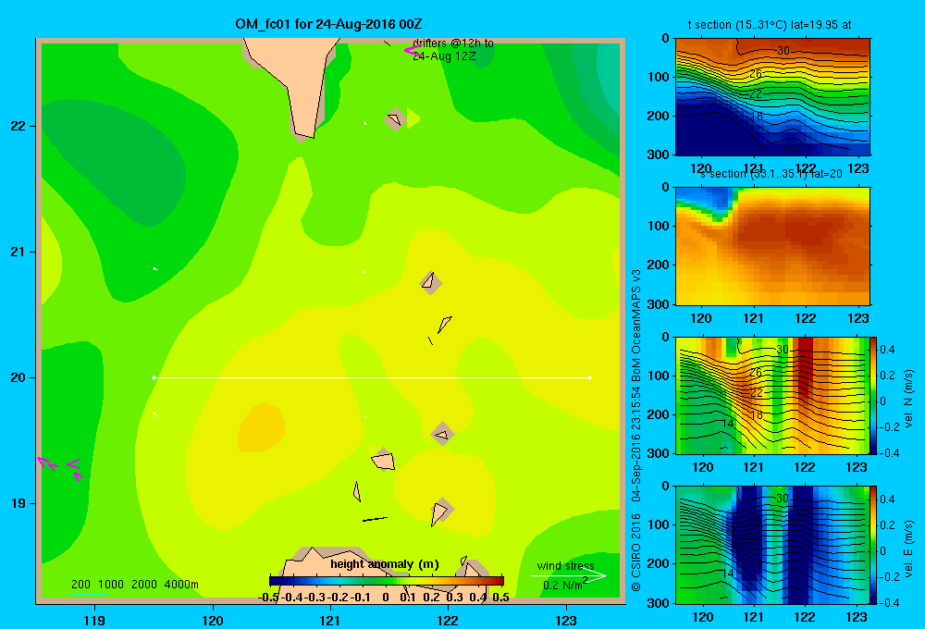Select the s section (33.1..35.1) panel title

[x=771, y=174]
